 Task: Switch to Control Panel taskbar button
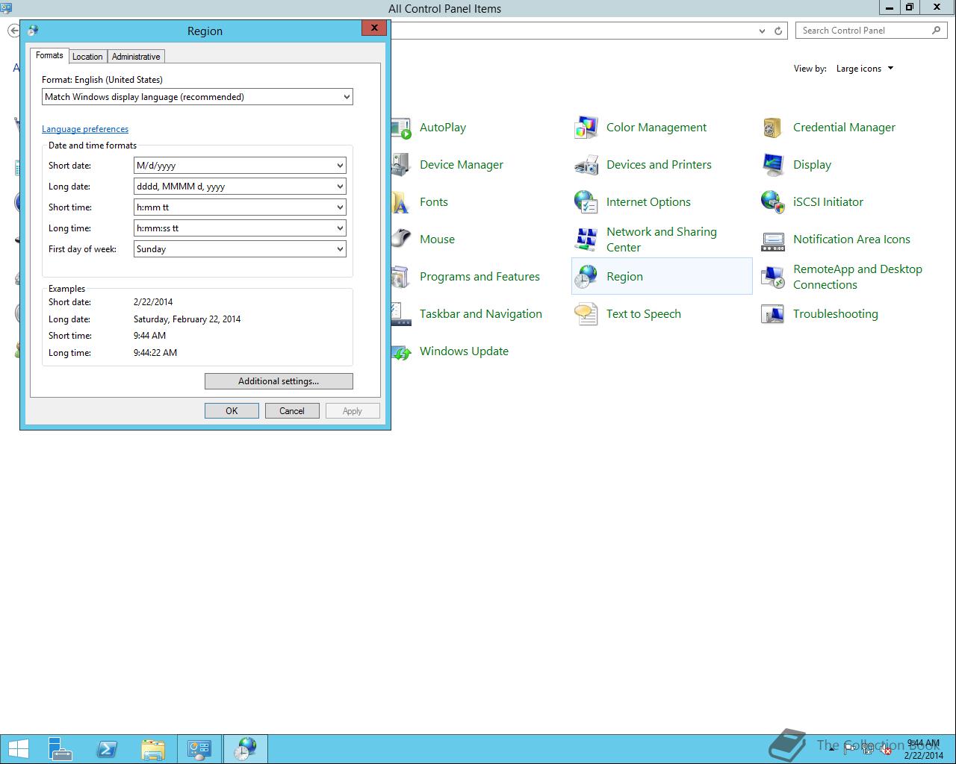199,749
